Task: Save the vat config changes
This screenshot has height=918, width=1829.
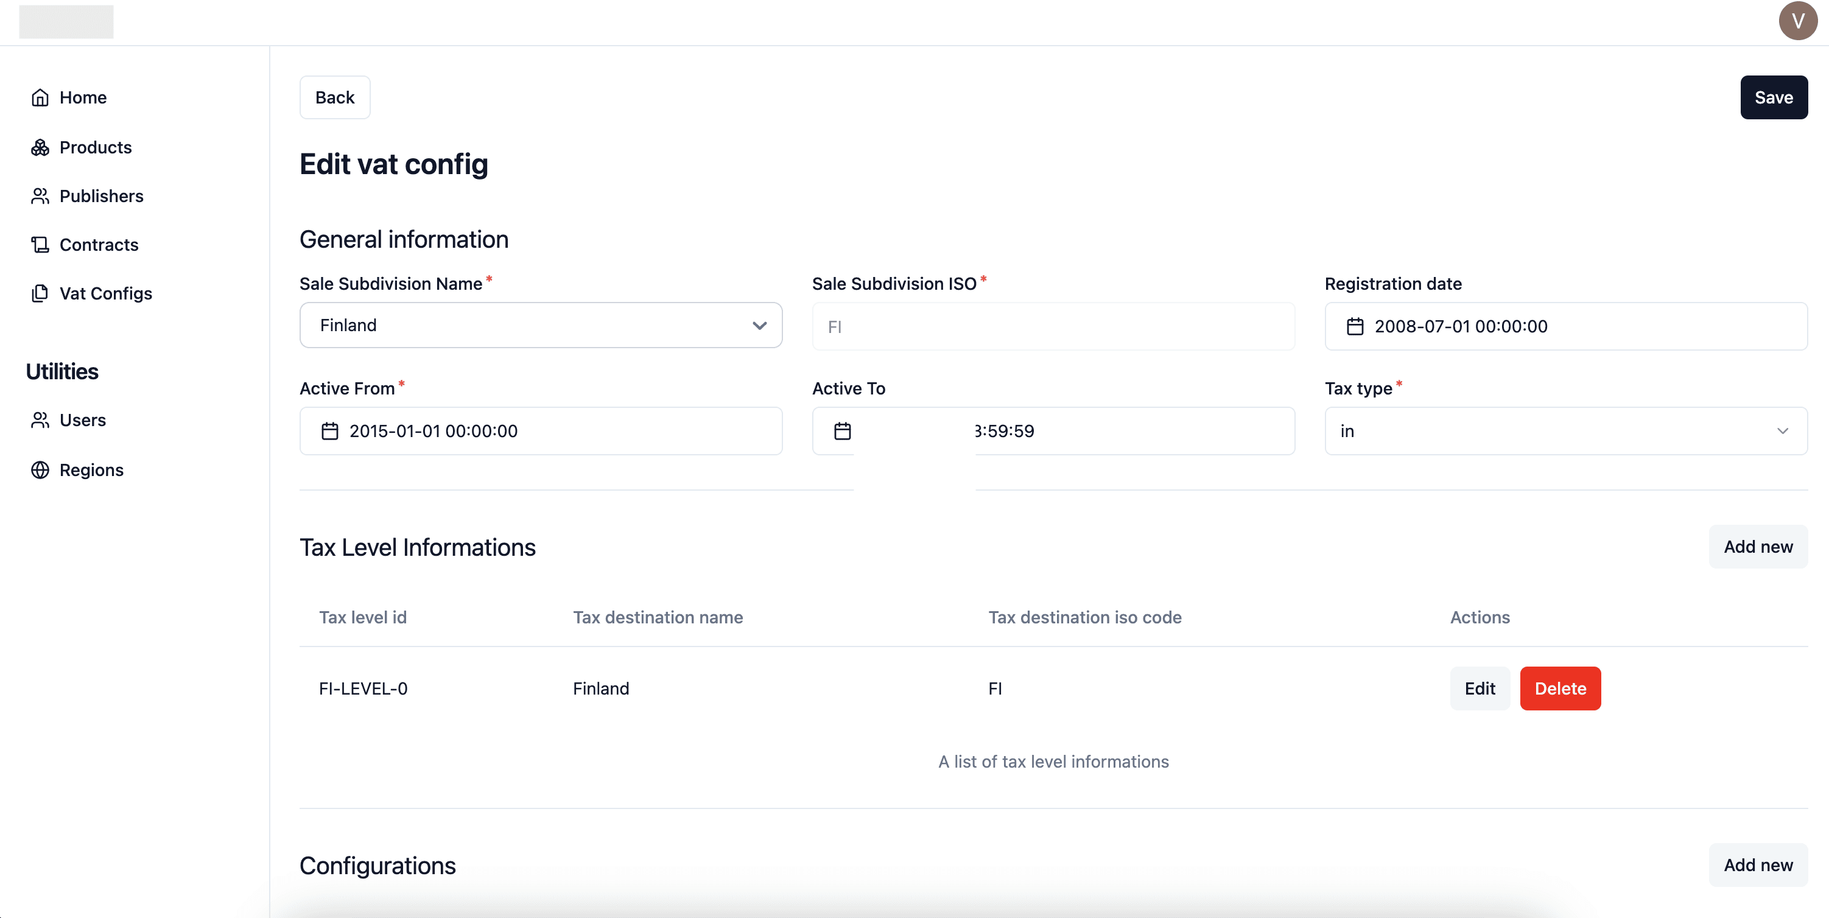Action: tap(1774, 97)
